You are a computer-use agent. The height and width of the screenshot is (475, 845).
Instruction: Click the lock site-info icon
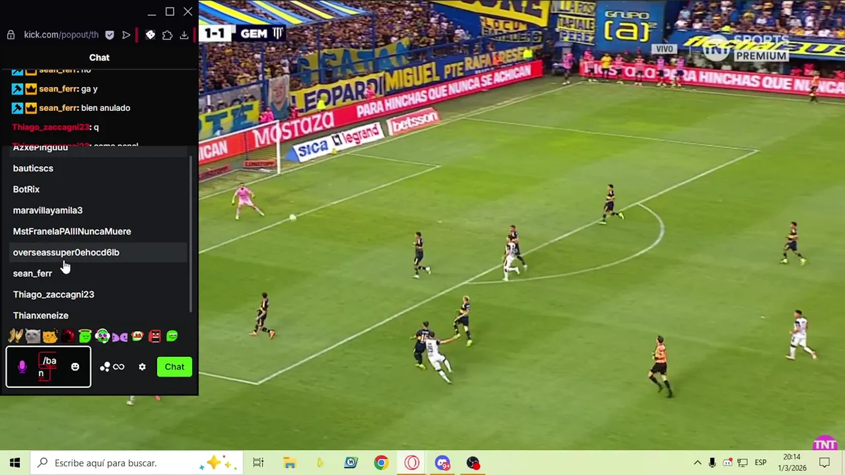coord(11,35)
